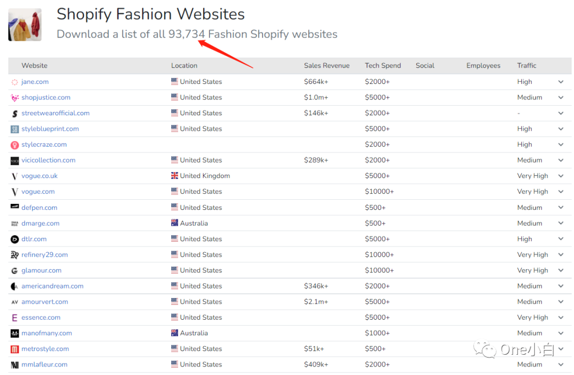Click the metrostyle.com red M icon
574x375 pixels.
[x=15, y=350]
